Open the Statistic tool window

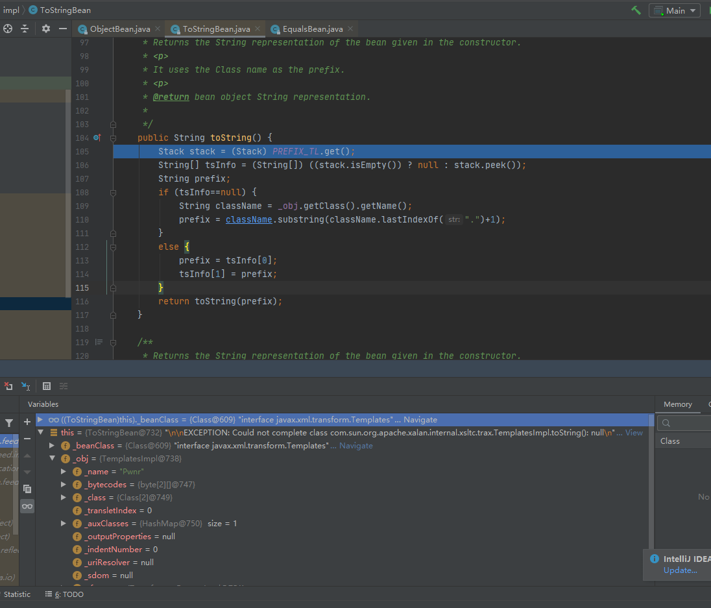[17, 594]
